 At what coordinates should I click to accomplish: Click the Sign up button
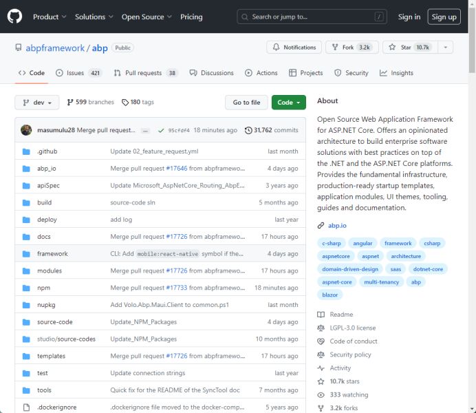pyautogui.click(x=444, y=17)
